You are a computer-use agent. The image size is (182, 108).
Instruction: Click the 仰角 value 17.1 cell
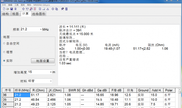(130, 100)
